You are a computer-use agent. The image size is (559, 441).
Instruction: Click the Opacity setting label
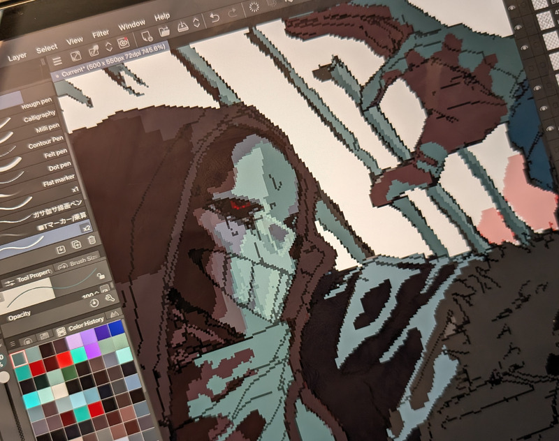tap(20, 315)
